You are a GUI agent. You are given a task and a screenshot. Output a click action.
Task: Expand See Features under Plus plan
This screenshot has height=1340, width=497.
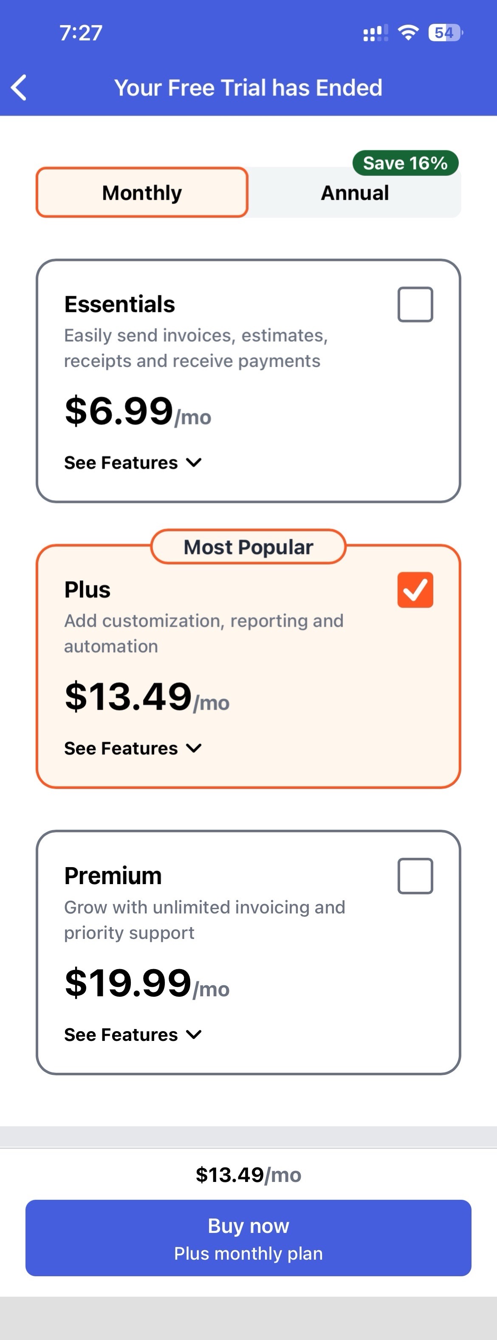coord(133,748)
